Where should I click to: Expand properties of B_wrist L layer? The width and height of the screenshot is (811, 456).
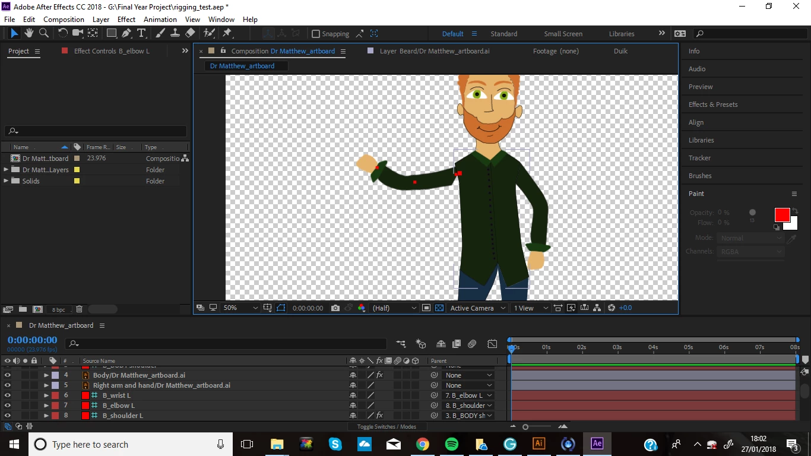pyautogui.click(x=46, y=395)
